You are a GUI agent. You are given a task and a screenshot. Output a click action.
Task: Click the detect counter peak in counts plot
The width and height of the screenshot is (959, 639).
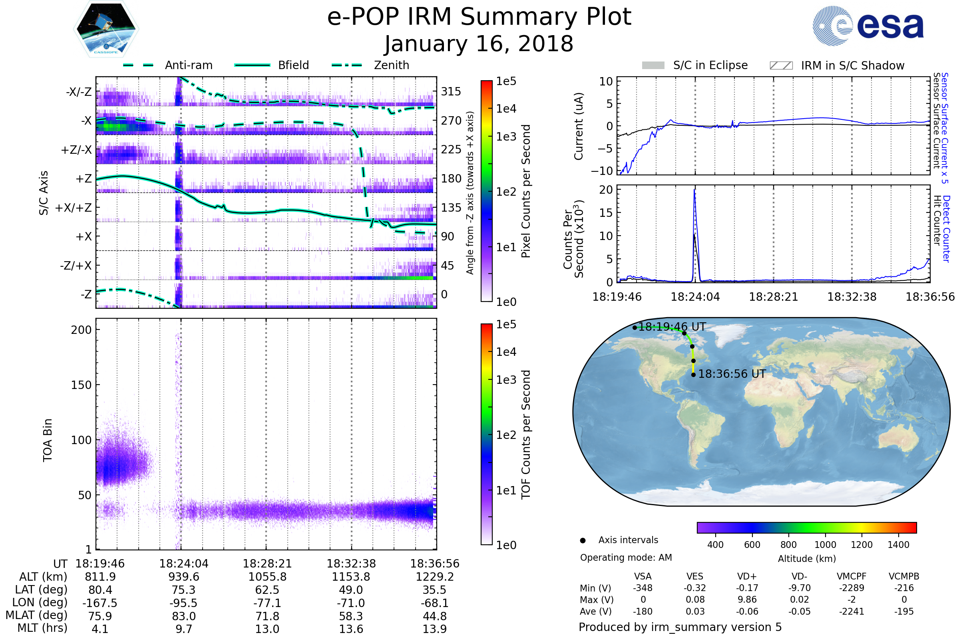694,191
